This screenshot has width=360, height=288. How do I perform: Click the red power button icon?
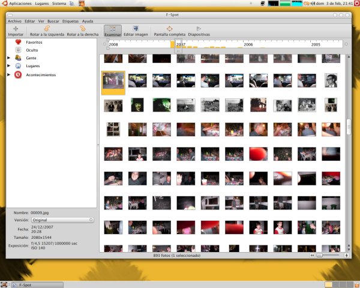pos(356,3)
